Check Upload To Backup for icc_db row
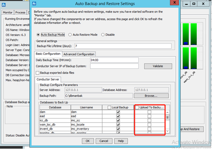Screen dimensions: 212x149 point(149,120)
